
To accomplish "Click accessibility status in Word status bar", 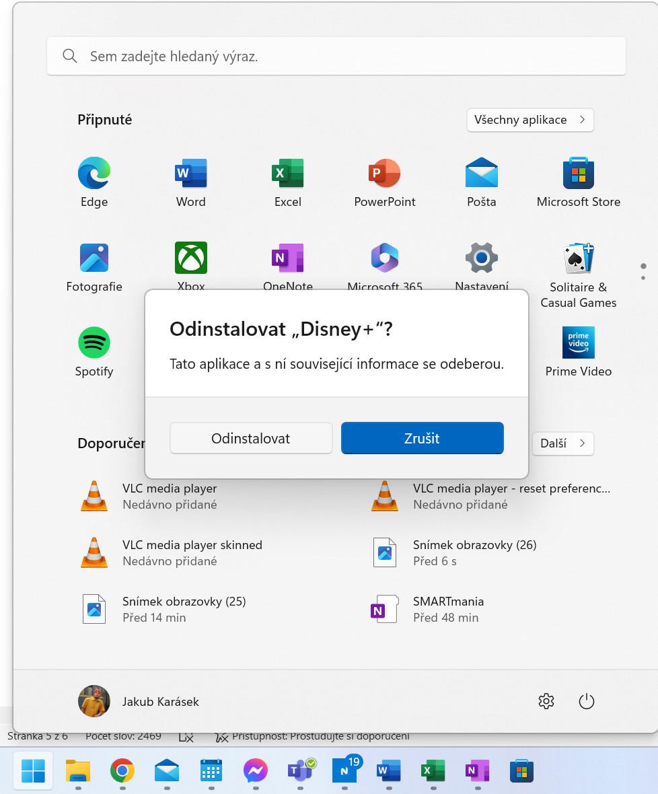I will [312, 737].
